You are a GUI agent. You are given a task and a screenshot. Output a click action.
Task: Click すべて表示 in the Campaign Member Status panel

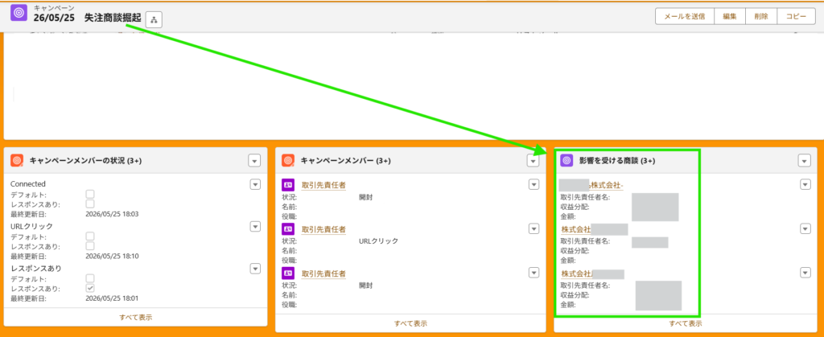point(135,317)
